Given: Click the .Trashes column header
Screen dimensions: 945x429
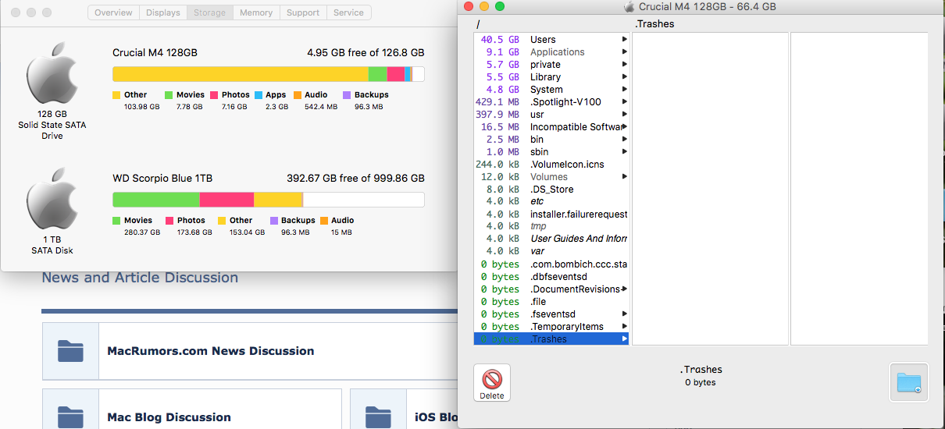Looking at the screenshot, I should pos(654,24).
